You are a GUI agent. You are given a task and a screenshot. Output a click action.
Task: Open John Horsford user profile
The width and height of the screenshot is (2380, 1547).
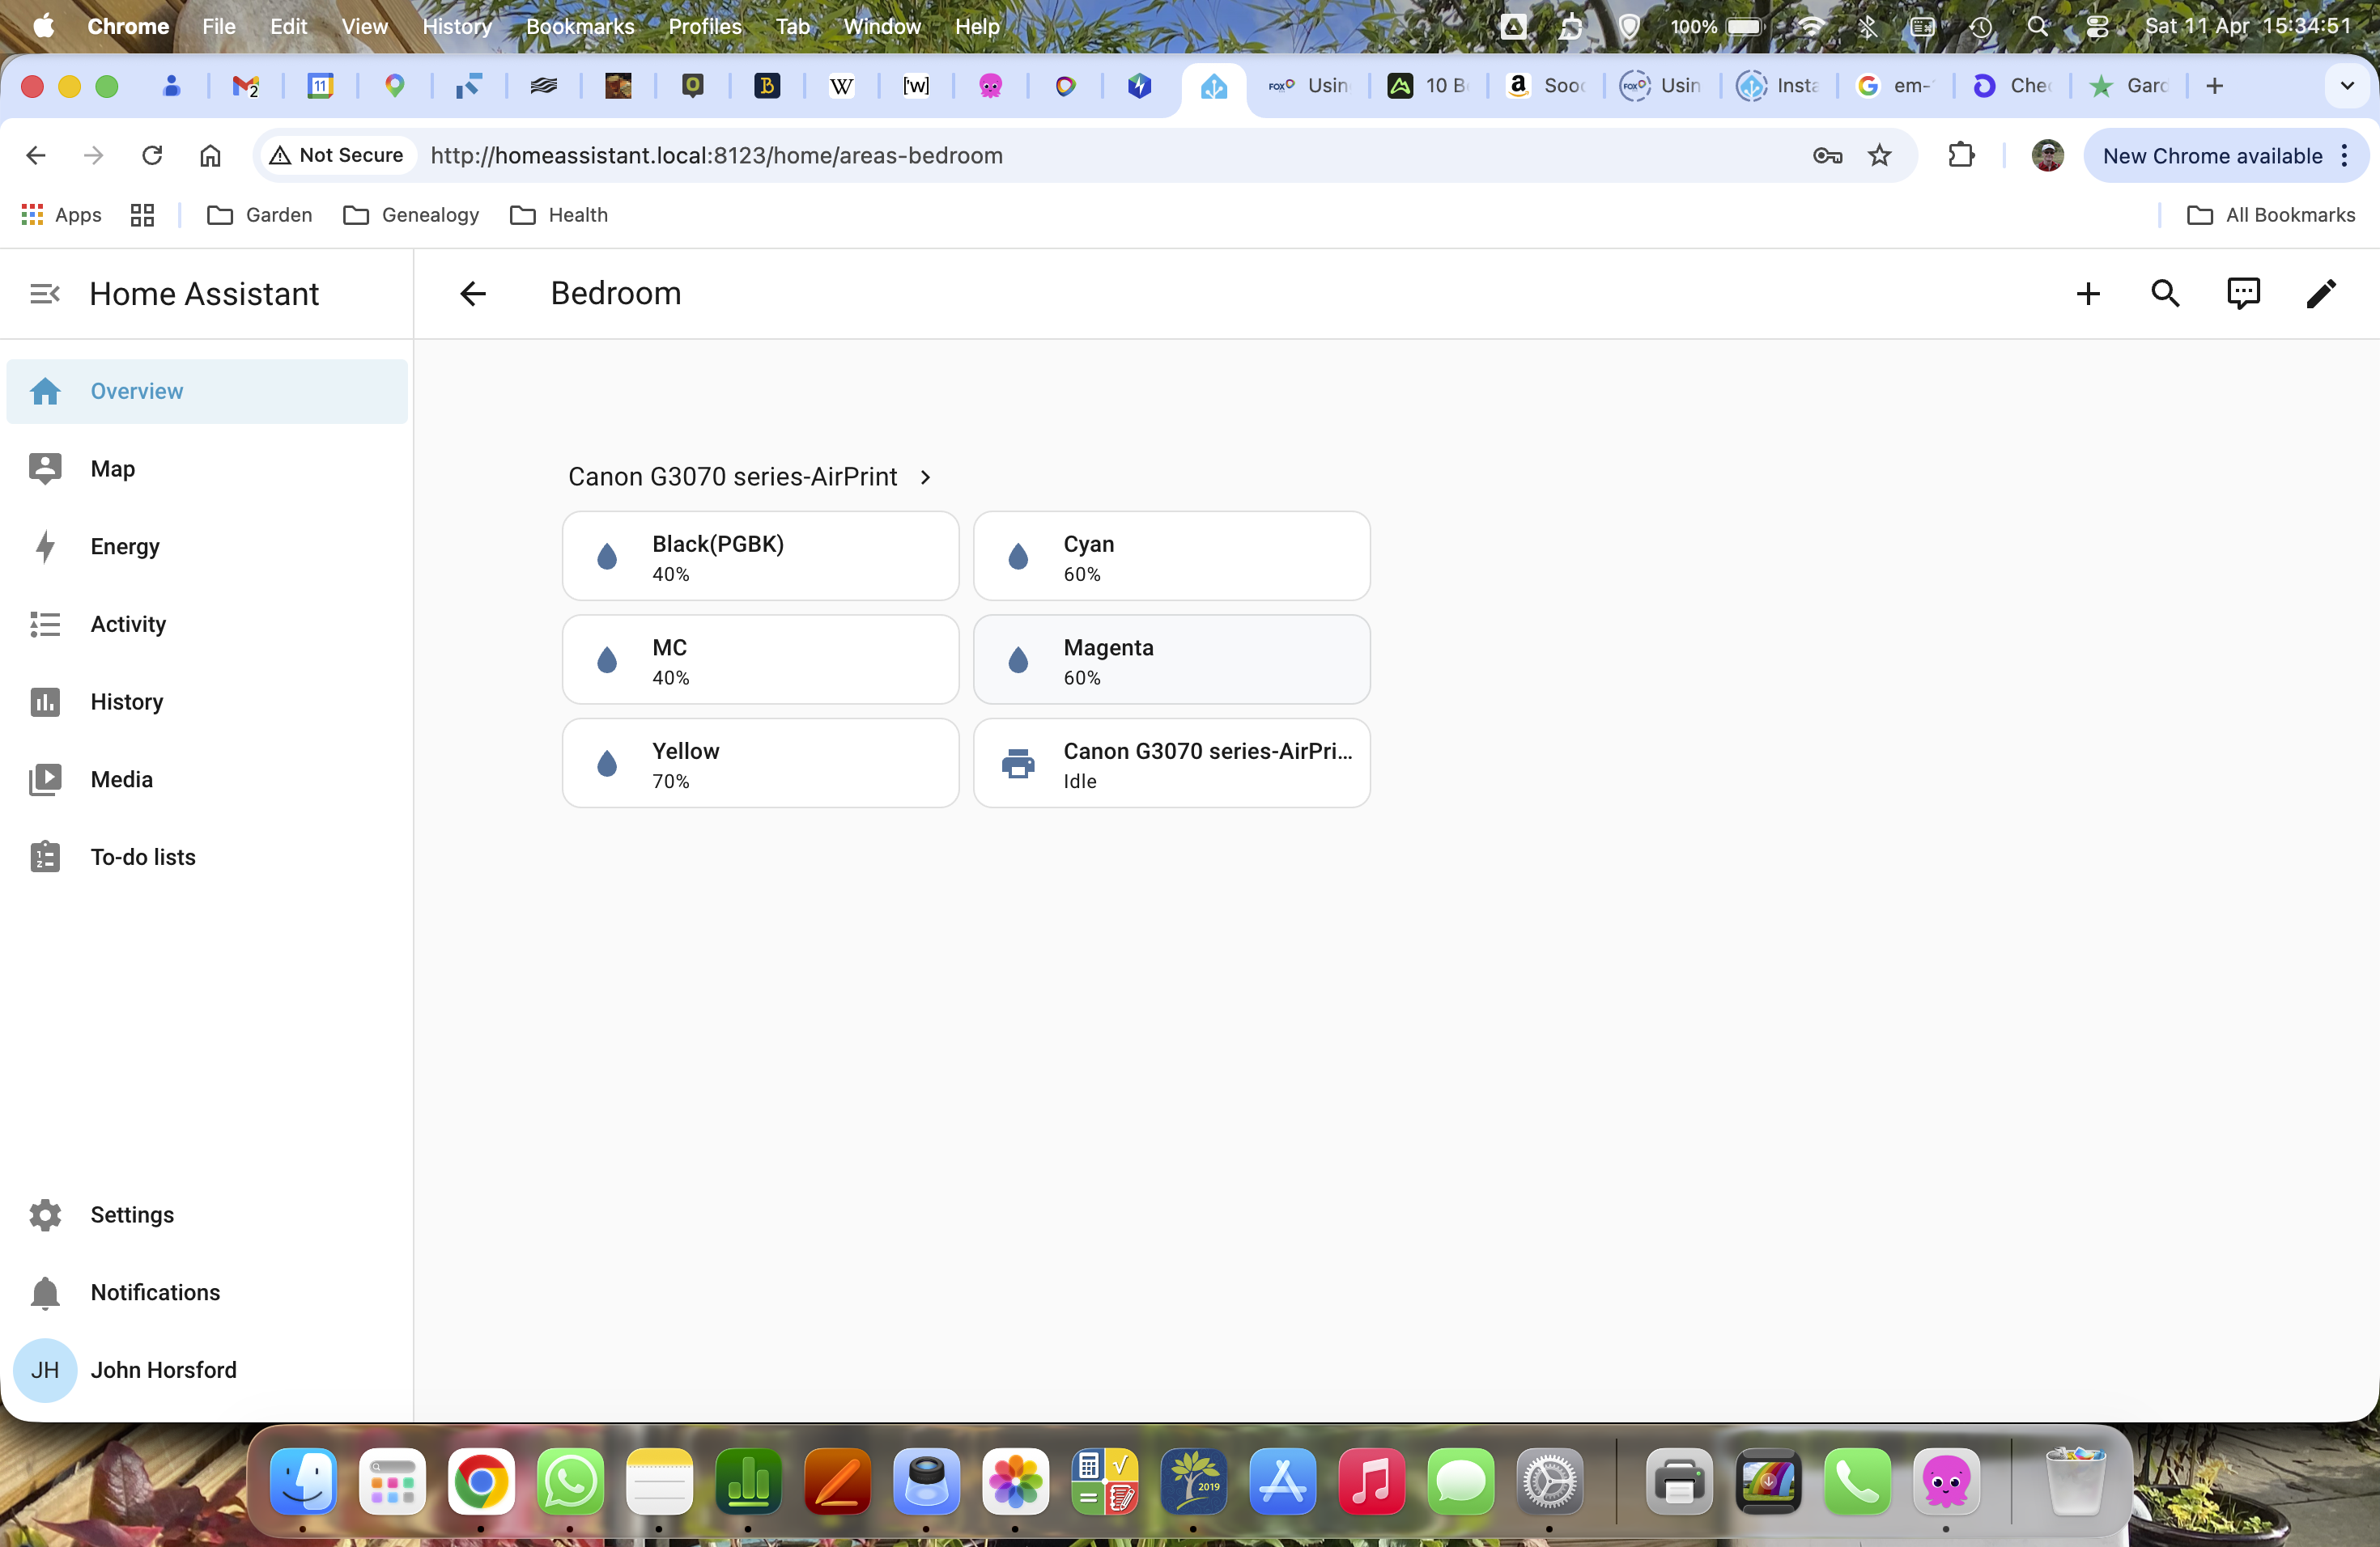pyautogui.click(x=163, y=1370)
